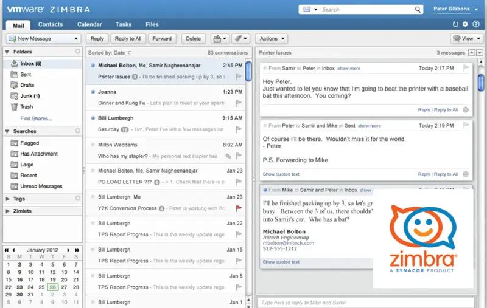This screenshot has height=308, width=487.
Task: Click the Forward button
Action: pos(162,39)
